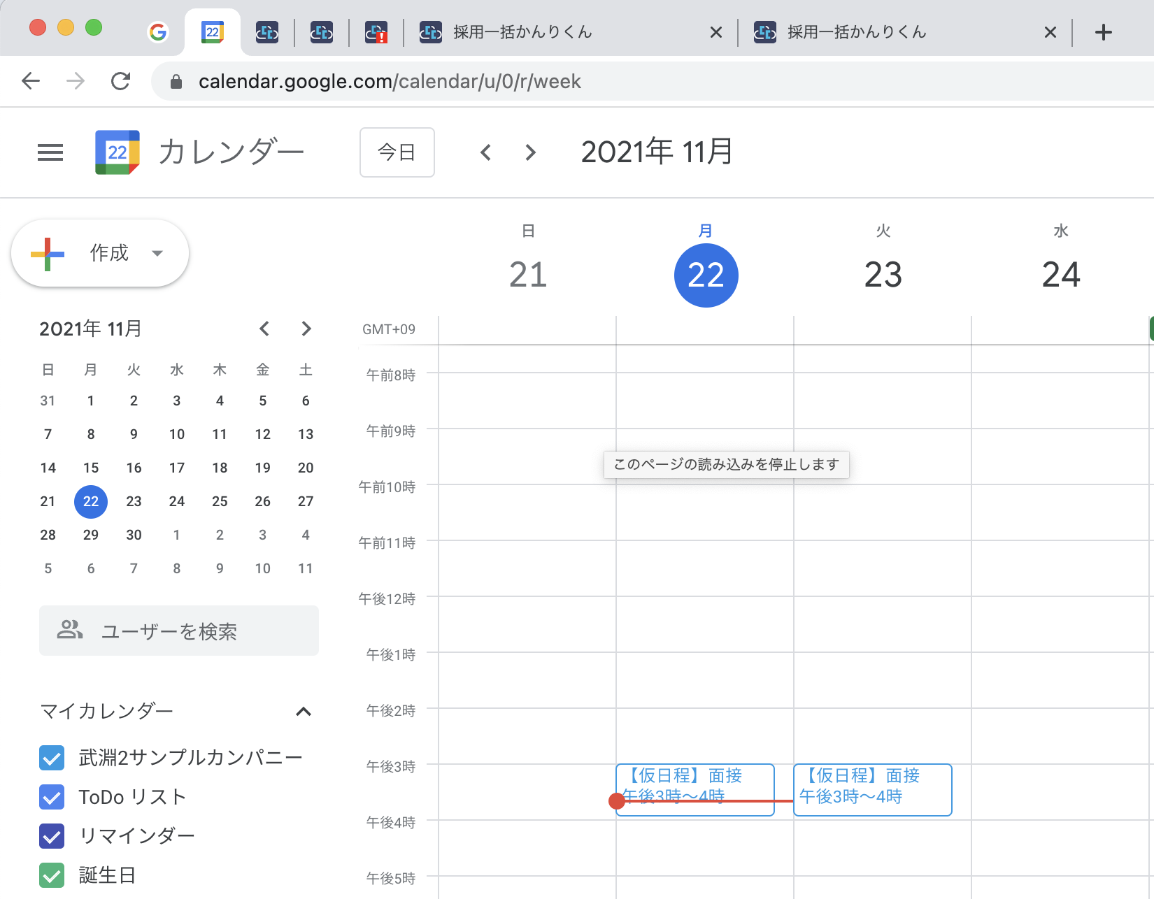Click the Google G icon in the tab strip
1154x899 pixels.
(x=158, y=31)
